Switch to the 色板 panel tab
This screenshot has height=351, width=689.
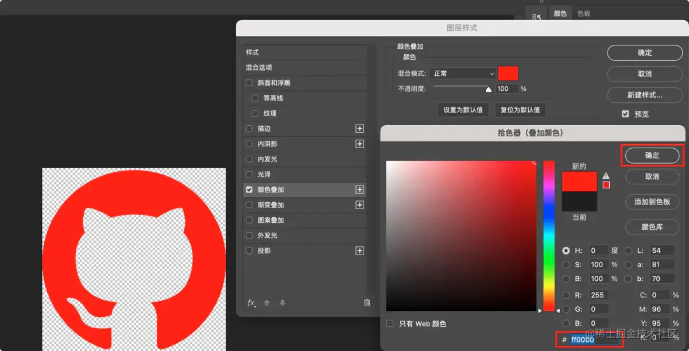click(x=584, y=13)
